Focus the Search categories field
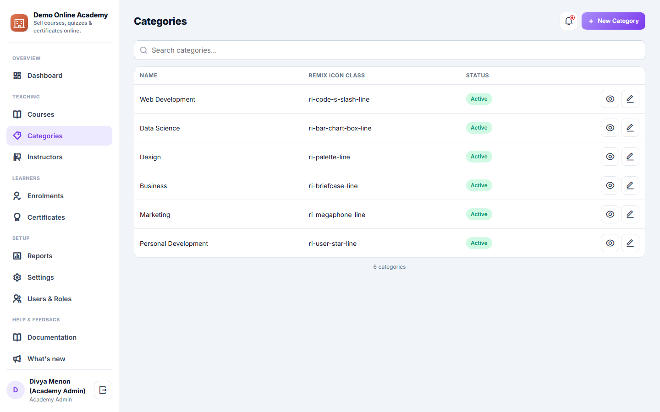 click(x=390, y=50)
